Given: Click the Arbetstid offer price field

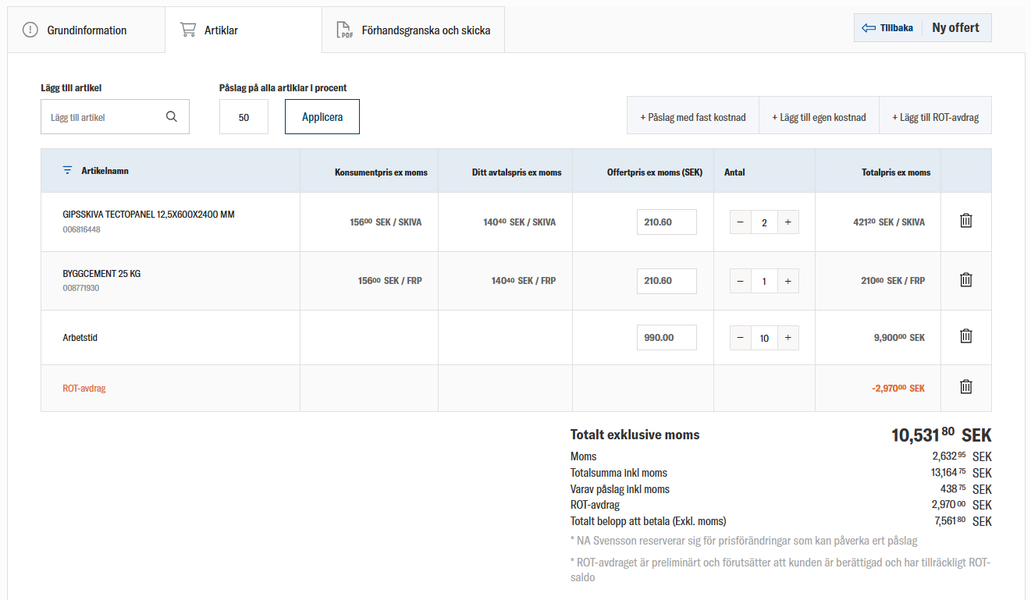Looking at the screenshot, I should coord(666,338).
